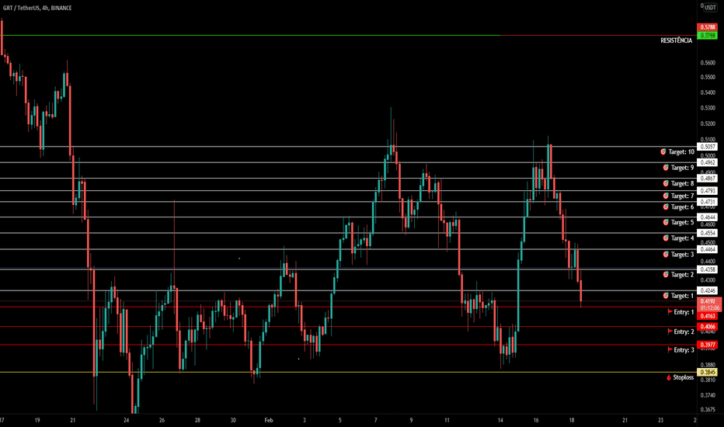Screen dimensions: 724x427
Task: Click the date 14 on the time axis
Action: click(500, 420)
